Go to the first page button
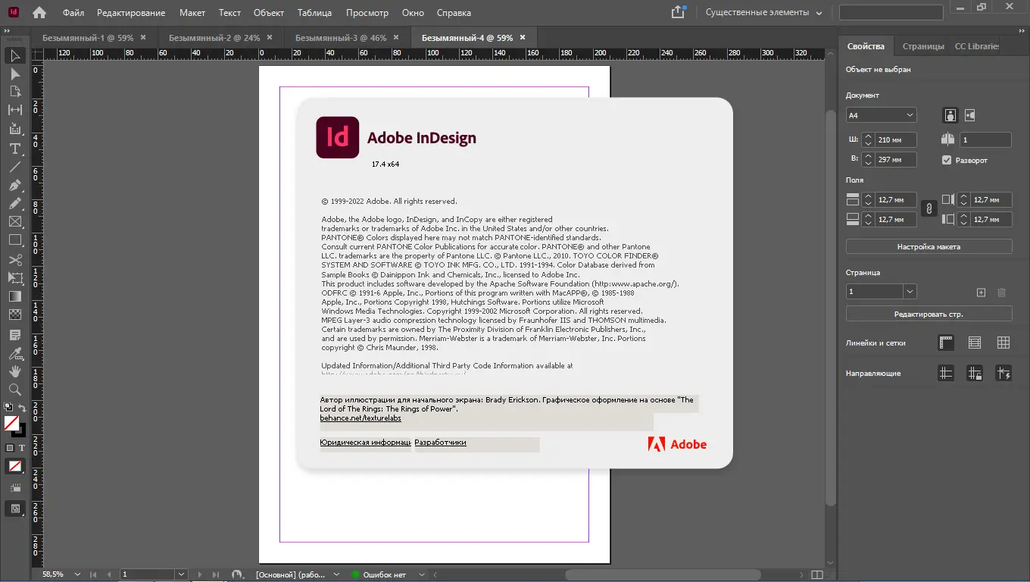The height and width of the screenshot is (582, 1030). [x=95, y=575]
